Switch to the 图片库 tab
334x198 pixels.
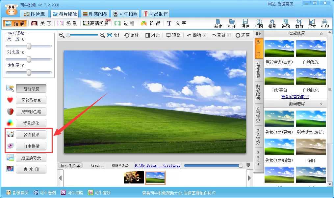34,14
